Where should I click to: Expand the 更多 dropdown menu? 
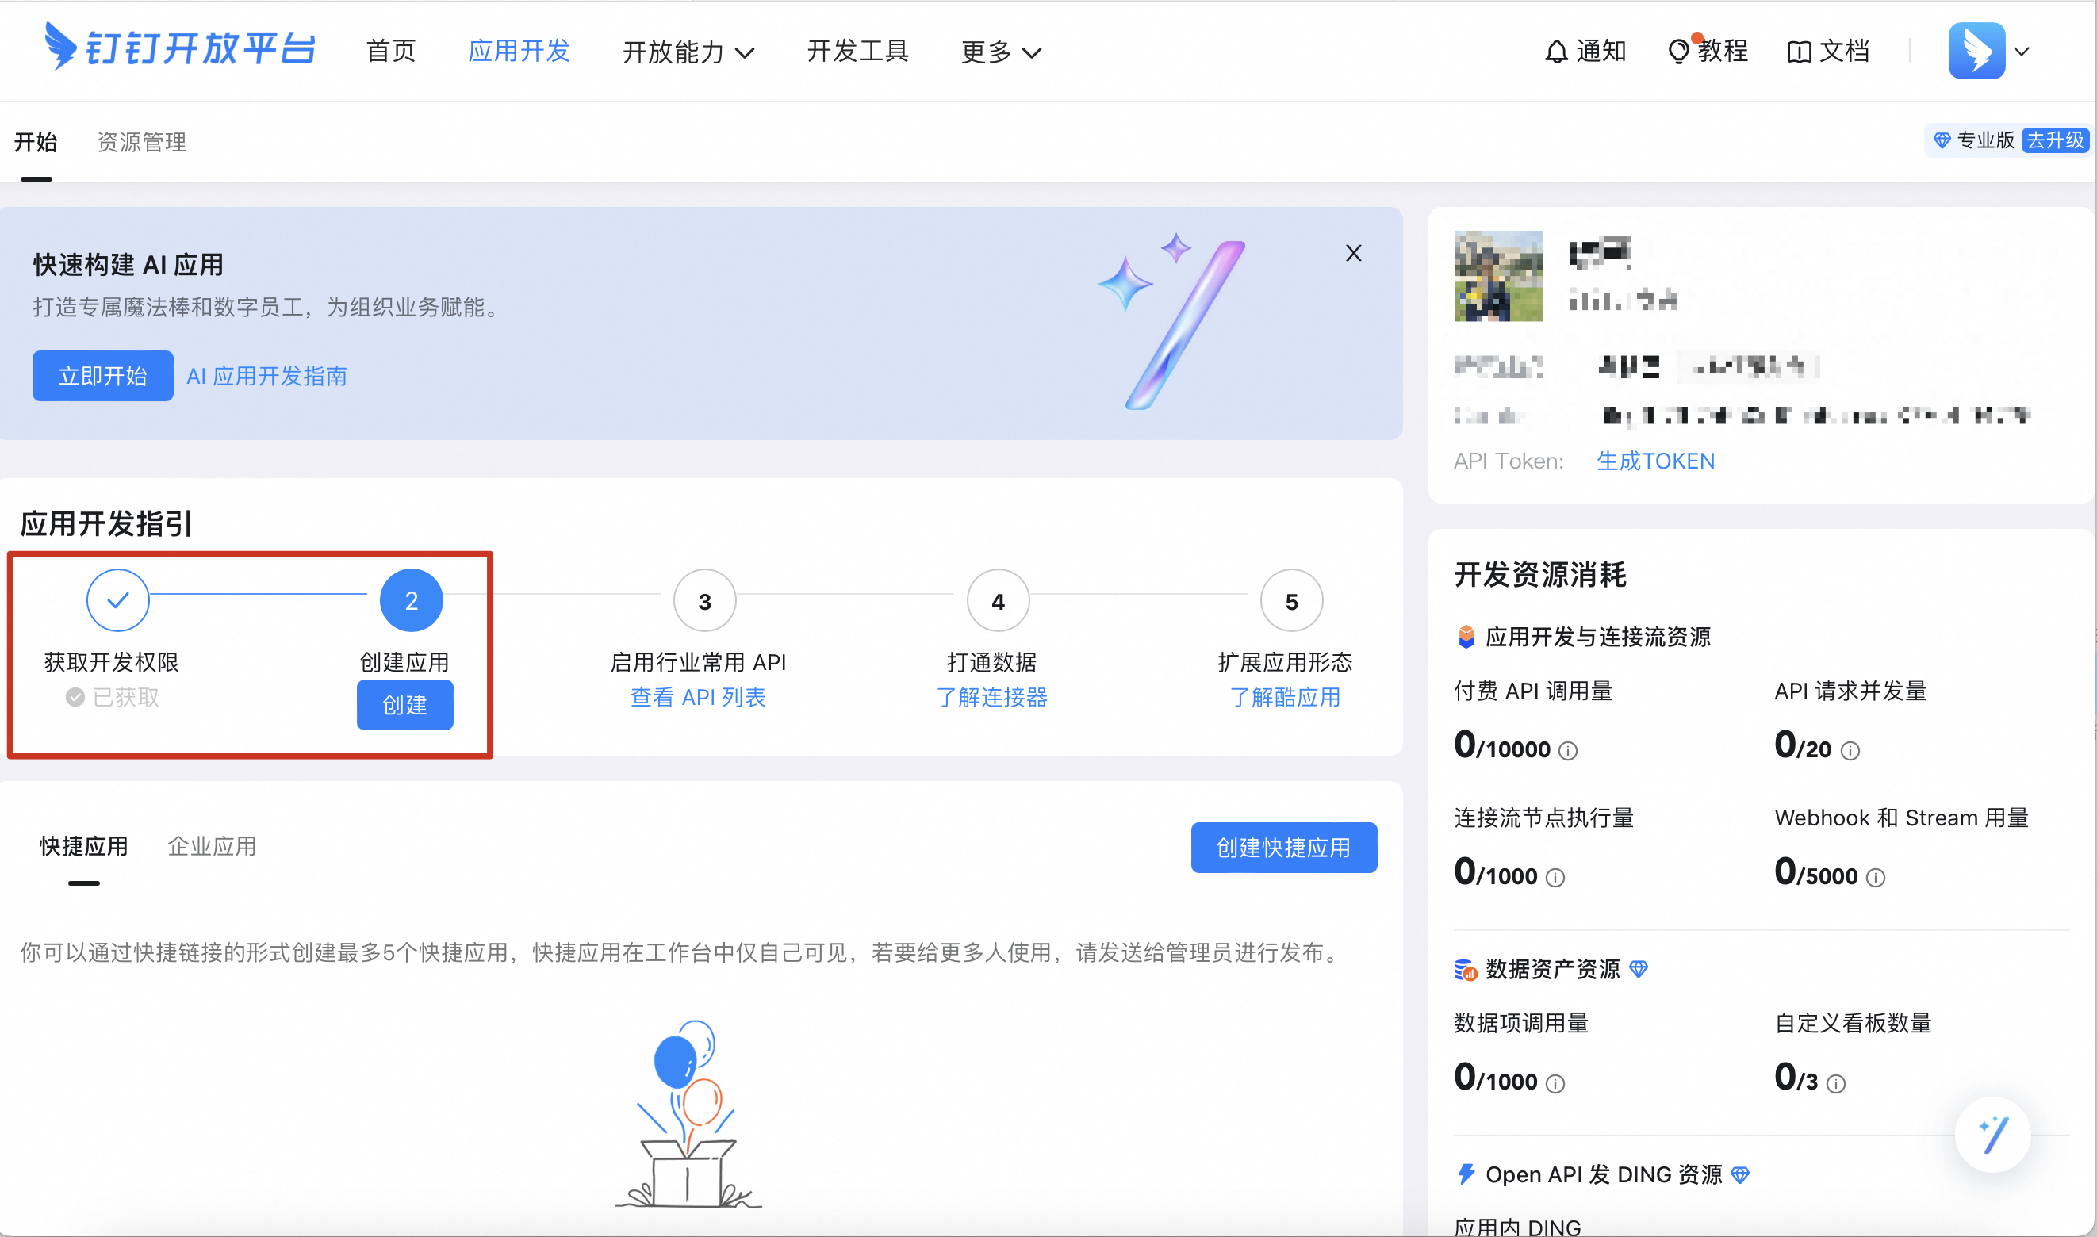coord(1000,52)
